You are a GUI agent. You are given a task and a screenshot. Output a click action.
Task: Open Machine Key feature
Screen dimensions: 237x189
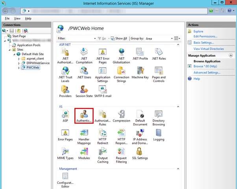pyautogui.click(x=140, y=73)
